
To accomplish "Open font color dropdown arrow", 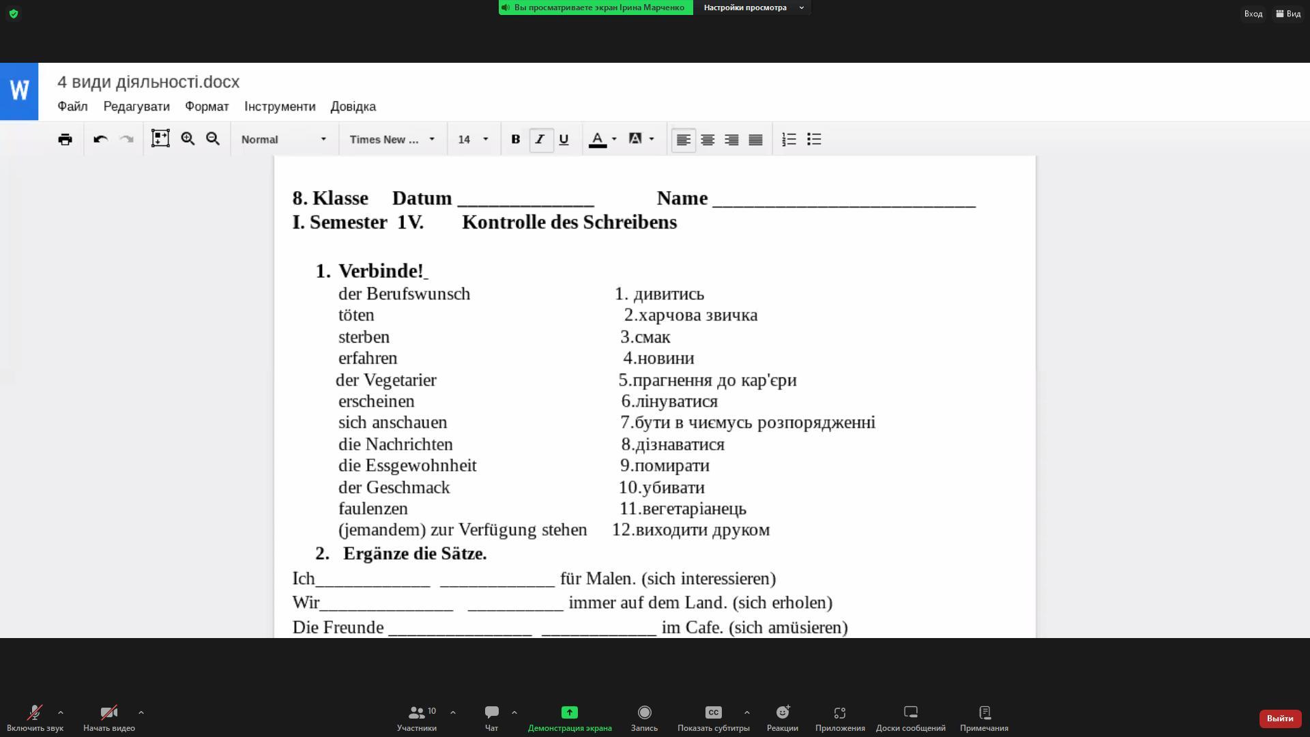I will point(614,139).
